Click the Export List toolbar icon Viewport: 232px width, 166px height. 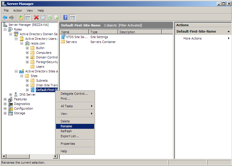pos(57,18)
